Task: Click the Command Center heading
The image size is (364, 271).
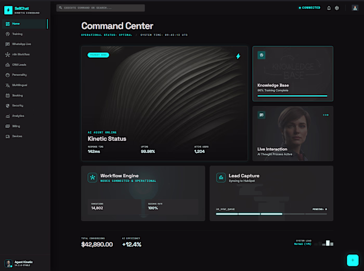Action: tap(117, 26)
